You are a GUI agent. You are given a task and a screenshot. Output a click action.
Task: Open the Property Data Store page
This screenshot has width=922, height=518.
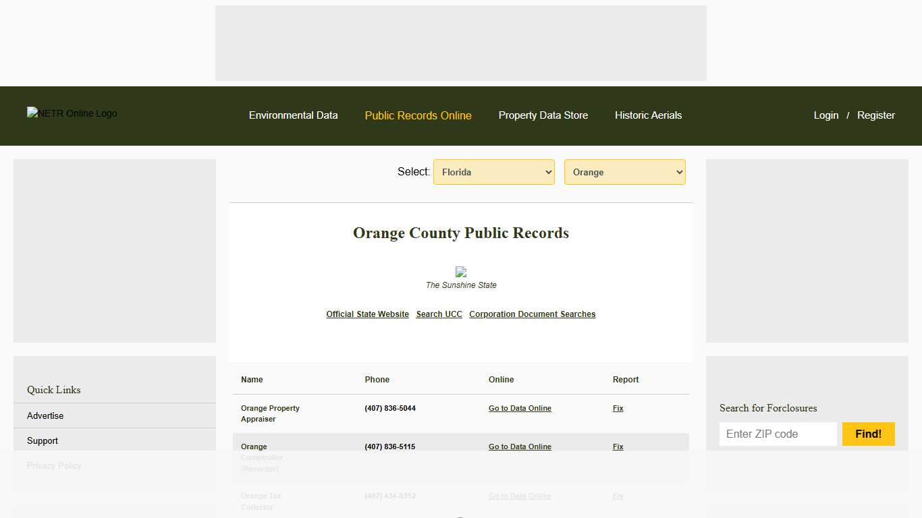543,115
